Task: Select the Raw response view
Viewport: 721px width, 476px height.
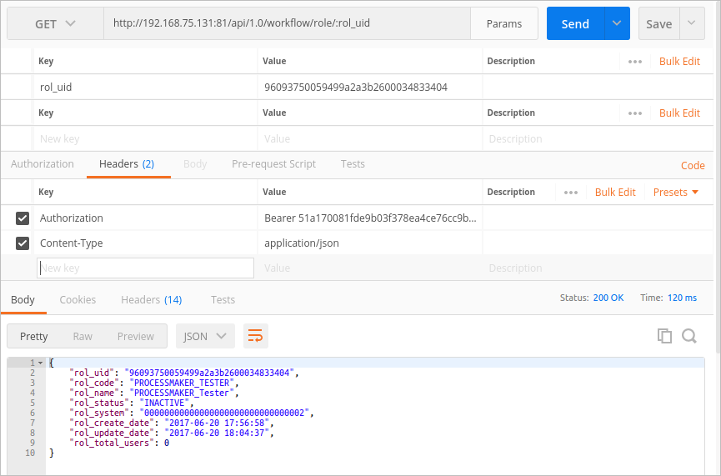Action: pos(83,336)
